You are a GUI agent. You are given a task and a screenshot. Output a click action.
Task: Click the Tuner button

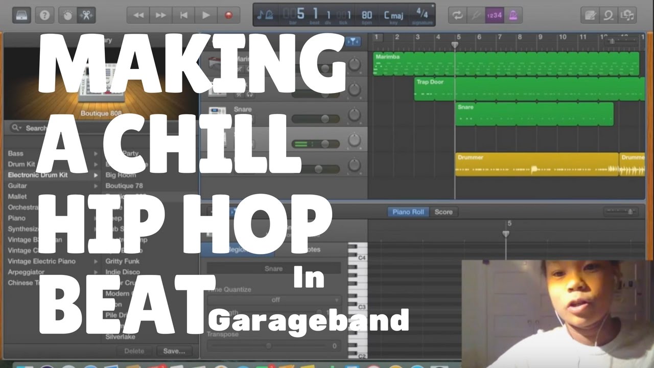click(x=476, y=15)
